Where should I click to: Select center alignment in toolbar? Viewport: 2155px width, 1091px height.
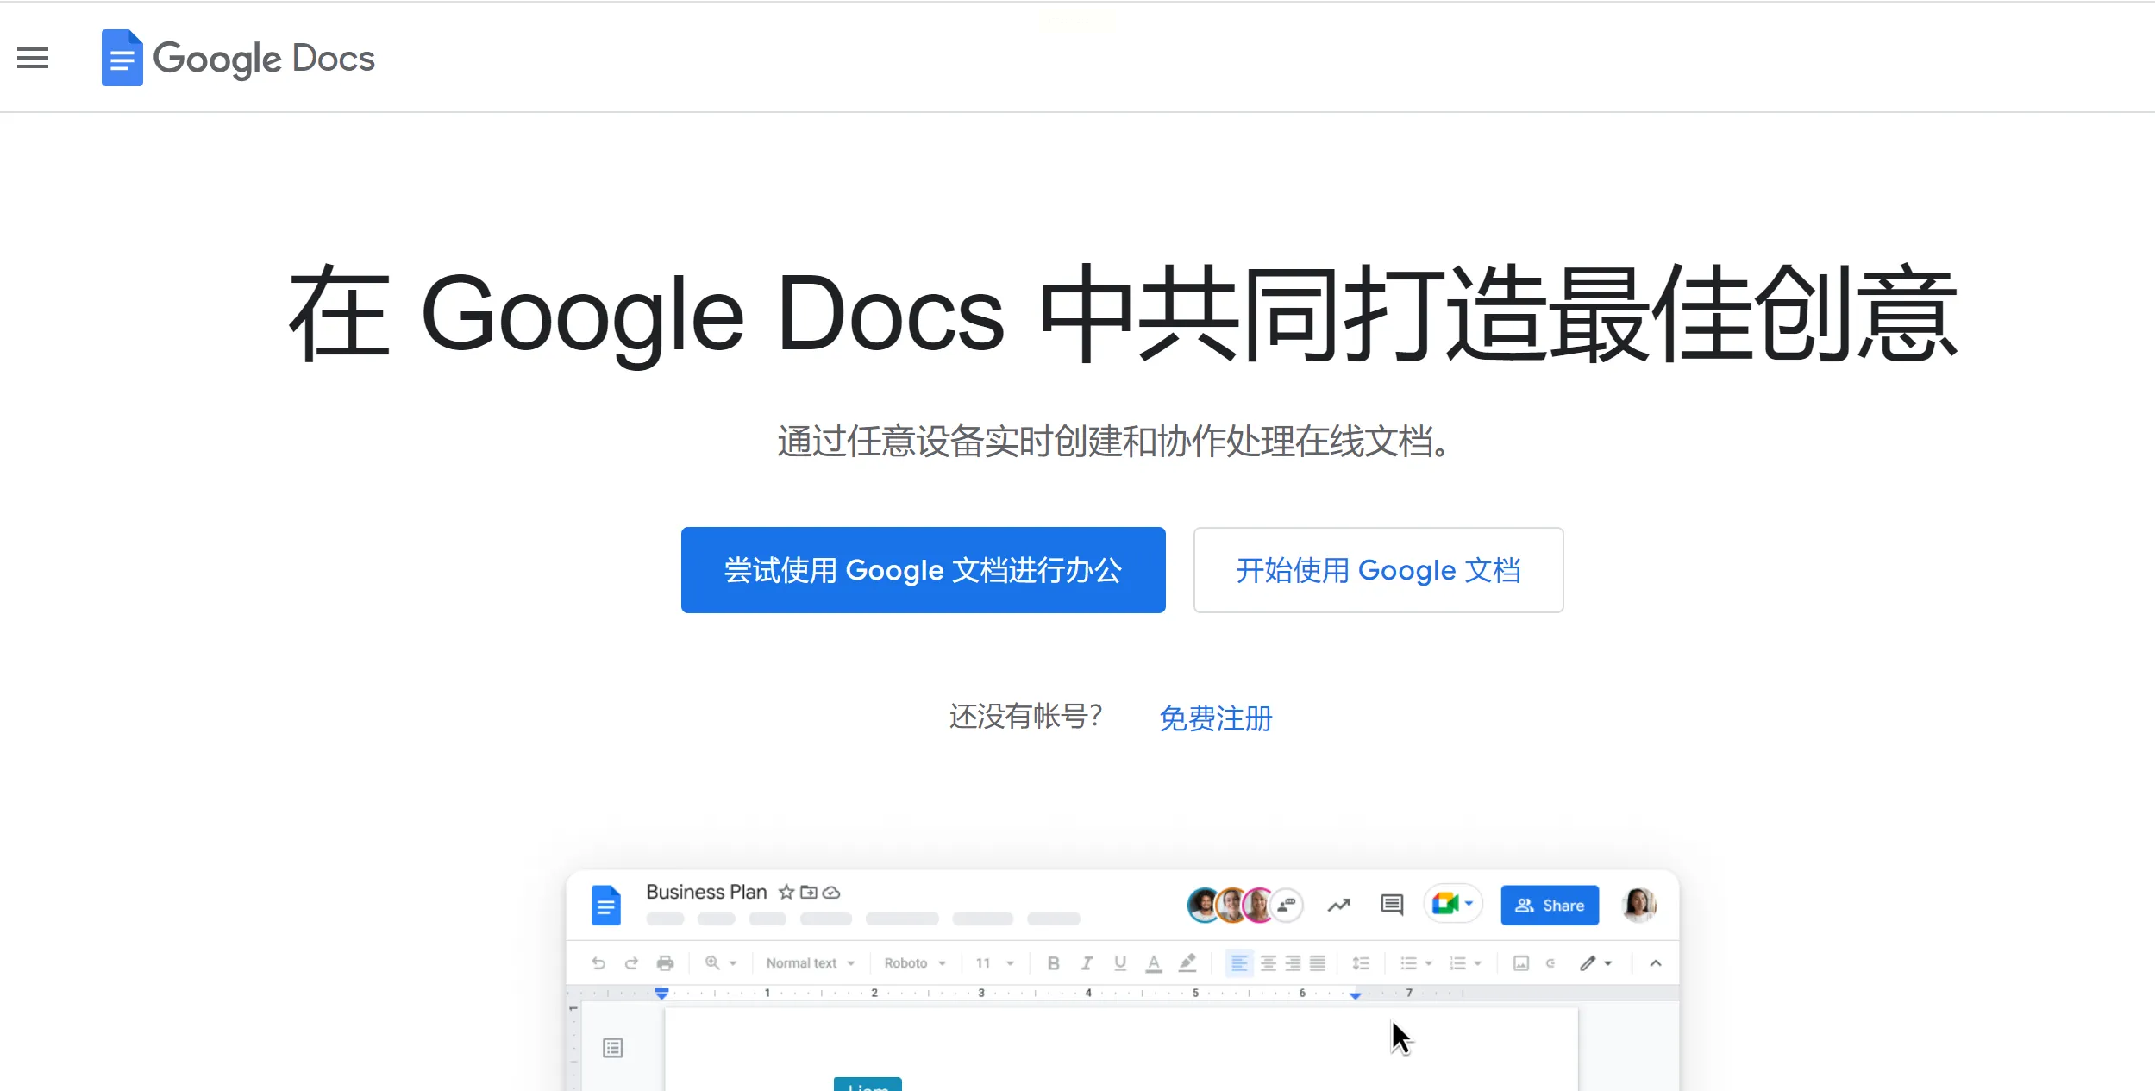(x=1268, y=963)
